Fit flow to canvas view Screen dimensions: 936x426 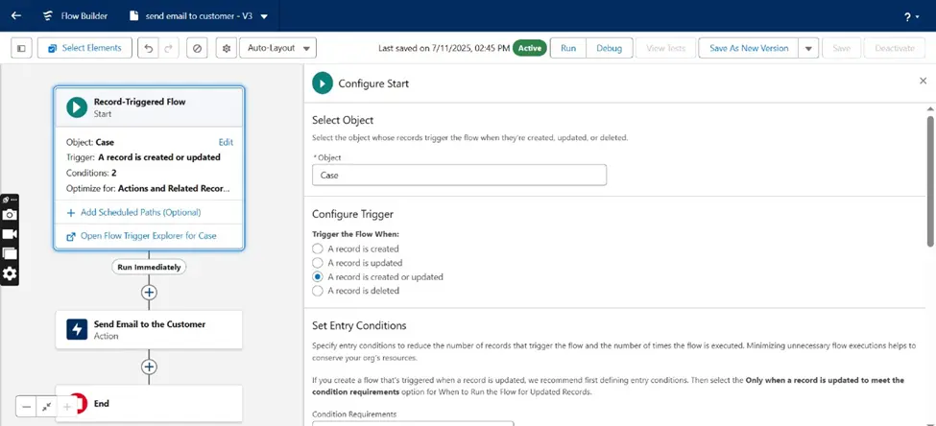click(x=47, y=406)
